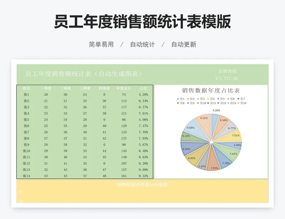
Task: Click the 年度总计 column header
Action: coord(124,88)
